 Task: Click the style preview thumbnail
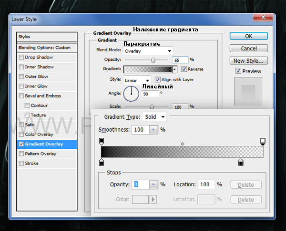click(248, 91)
